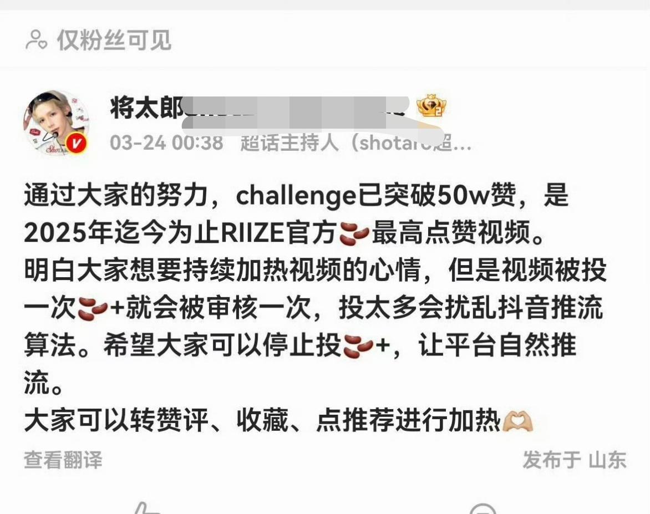Image resolution: width=650 pixels, height=514 pixels.
Task: Click the bean emoji after 停止投
Action: (x=358, y=346)
